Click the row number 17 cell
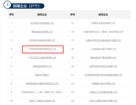The width and height of the screenshot is (136, 105). point(73,40)
